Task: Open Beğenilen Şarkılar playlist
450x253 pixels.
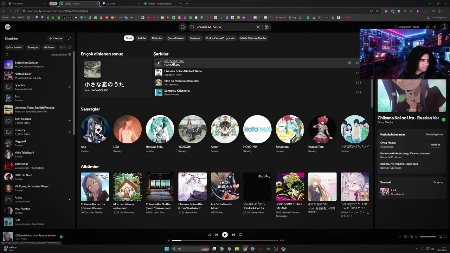Action: pos(38,65)
